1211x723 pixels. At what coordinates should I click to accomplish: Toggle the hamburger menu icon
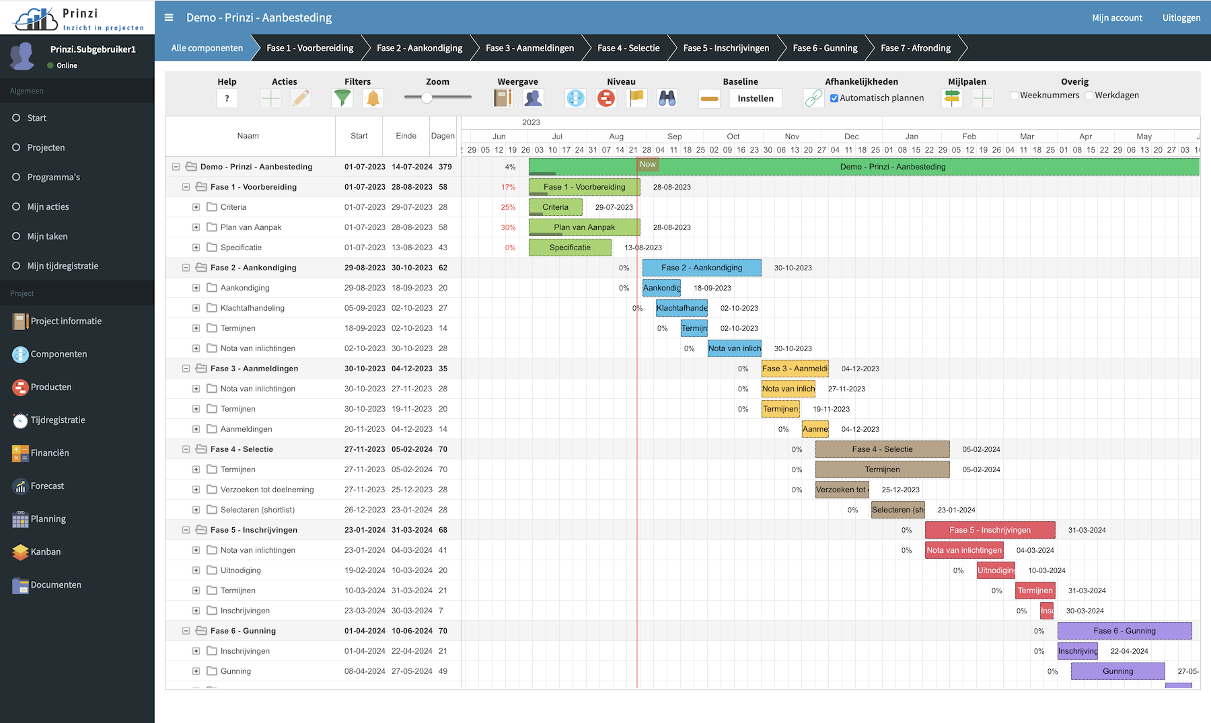pyautogui.click(x=169, y=17)
